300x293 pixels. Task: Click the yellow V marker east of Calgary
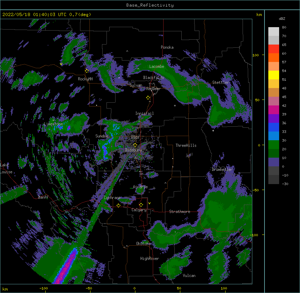pyautogui.click(x=149, y=203)
